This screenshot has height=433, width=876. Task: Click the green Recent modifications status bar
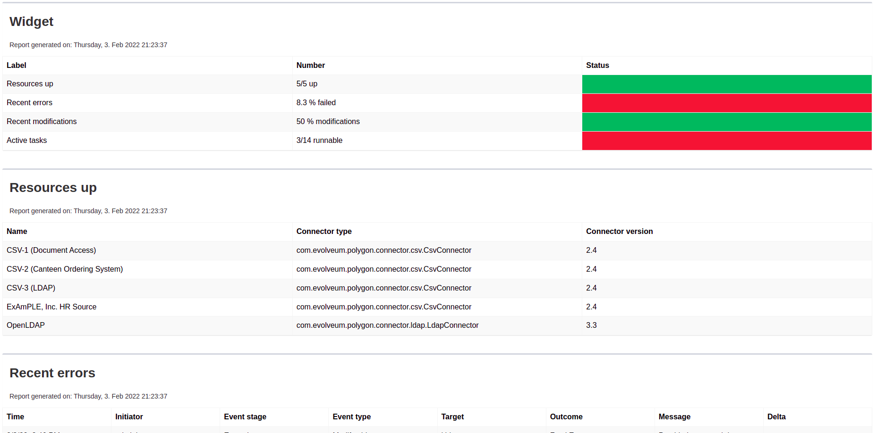[726, 122]
